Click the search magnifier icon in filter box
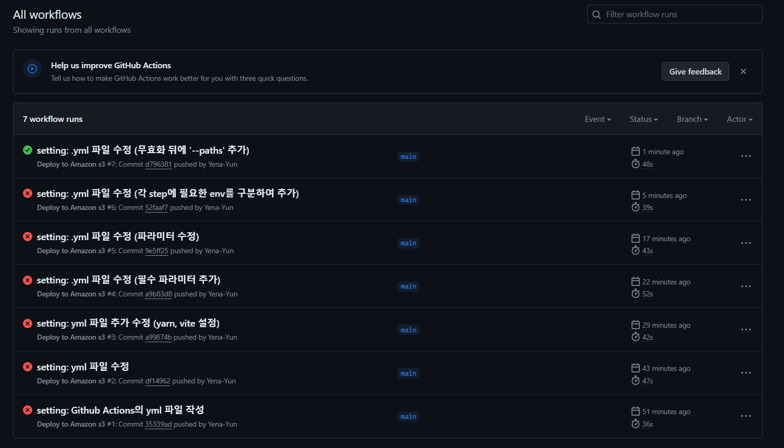The image size is (784, 448). point(597,15)
